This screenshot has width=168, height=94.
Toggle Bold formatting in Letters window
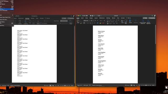[x=84, y=23]
